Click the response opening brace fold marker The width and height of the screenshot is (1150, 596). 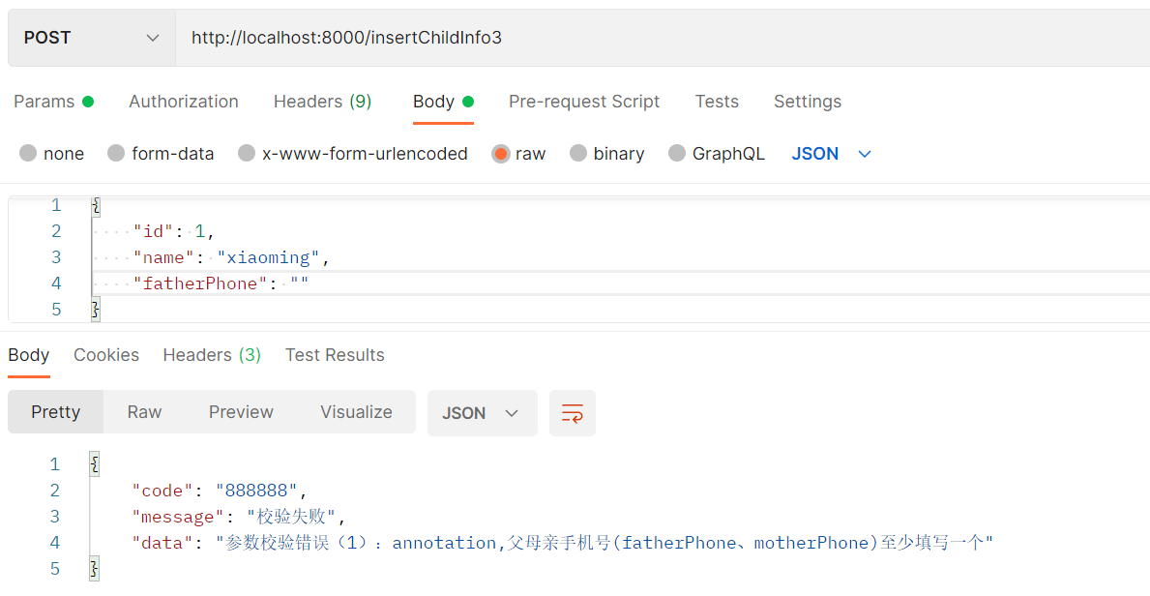click(95, 464)
